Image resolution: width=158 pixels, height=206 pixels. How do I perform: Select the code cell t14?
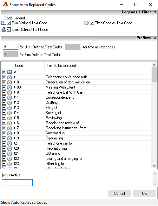click(29, 113)
